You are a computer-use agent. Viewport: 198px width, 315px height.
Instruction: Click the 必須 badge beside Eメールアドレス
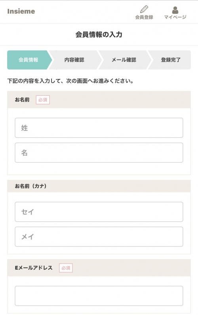[66, 268]
